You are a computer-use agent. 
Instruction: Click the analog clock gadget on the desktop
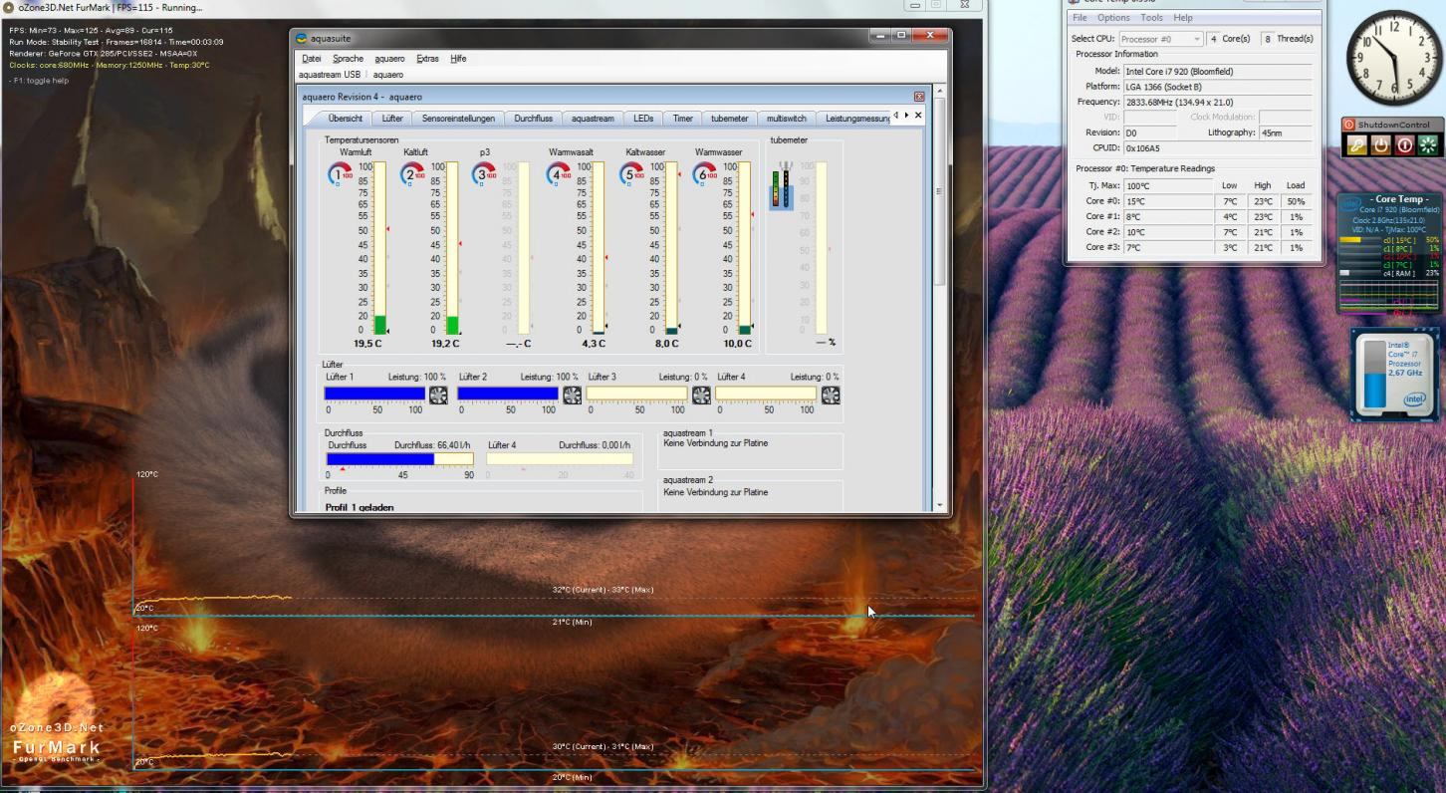1394,57
